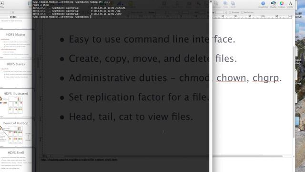
Task: Click the Keynote vertical scrollbar
Action: [294, 92]
